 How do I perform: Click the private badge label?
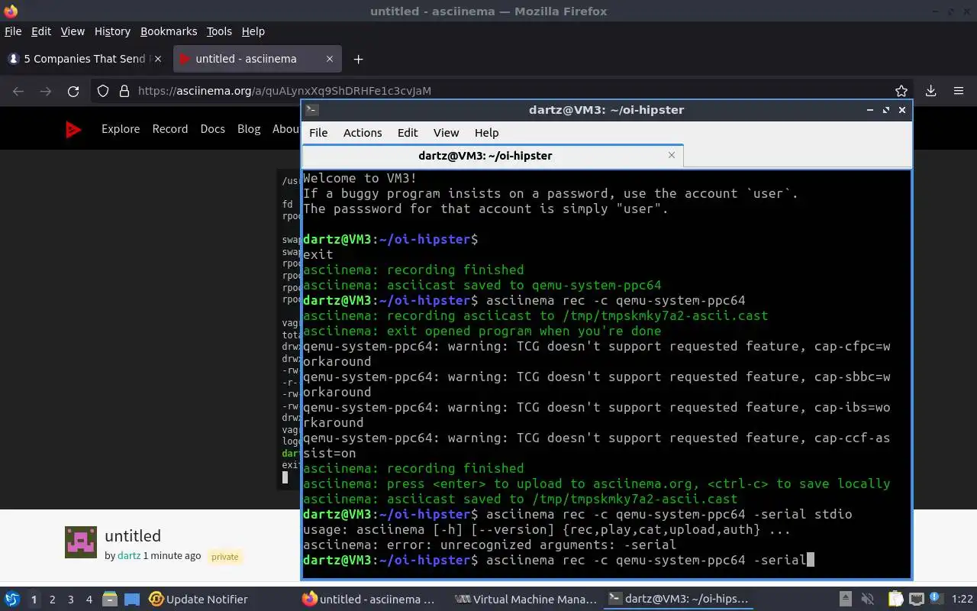point(225,557)
